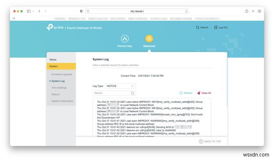Open Reboot submenu item
The width and height of the screenshot is (274, 159).
[56, 94]
